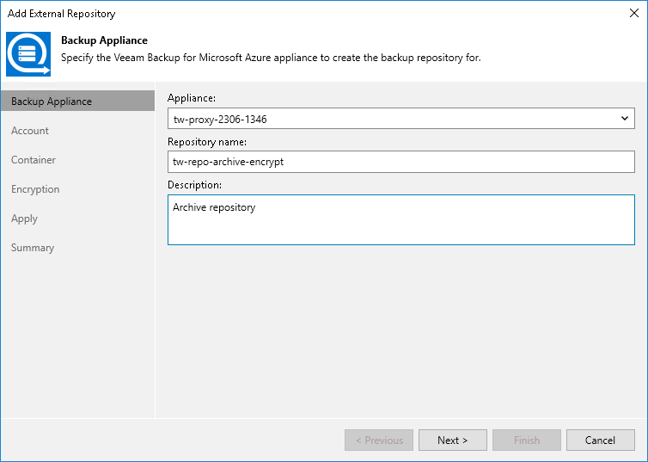Viewport: 648px width, 462px height.
Task: Go to the Container step
Action: click(x=33, y=160)
